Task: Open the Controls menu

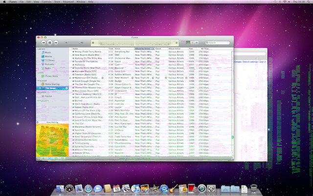Action: [x=46, y=1]
